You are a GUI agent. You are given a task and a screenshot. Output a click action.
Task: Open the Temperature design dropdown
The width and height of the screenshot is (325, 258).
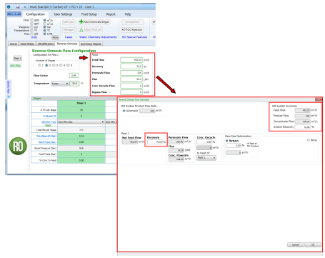(60, 84)
